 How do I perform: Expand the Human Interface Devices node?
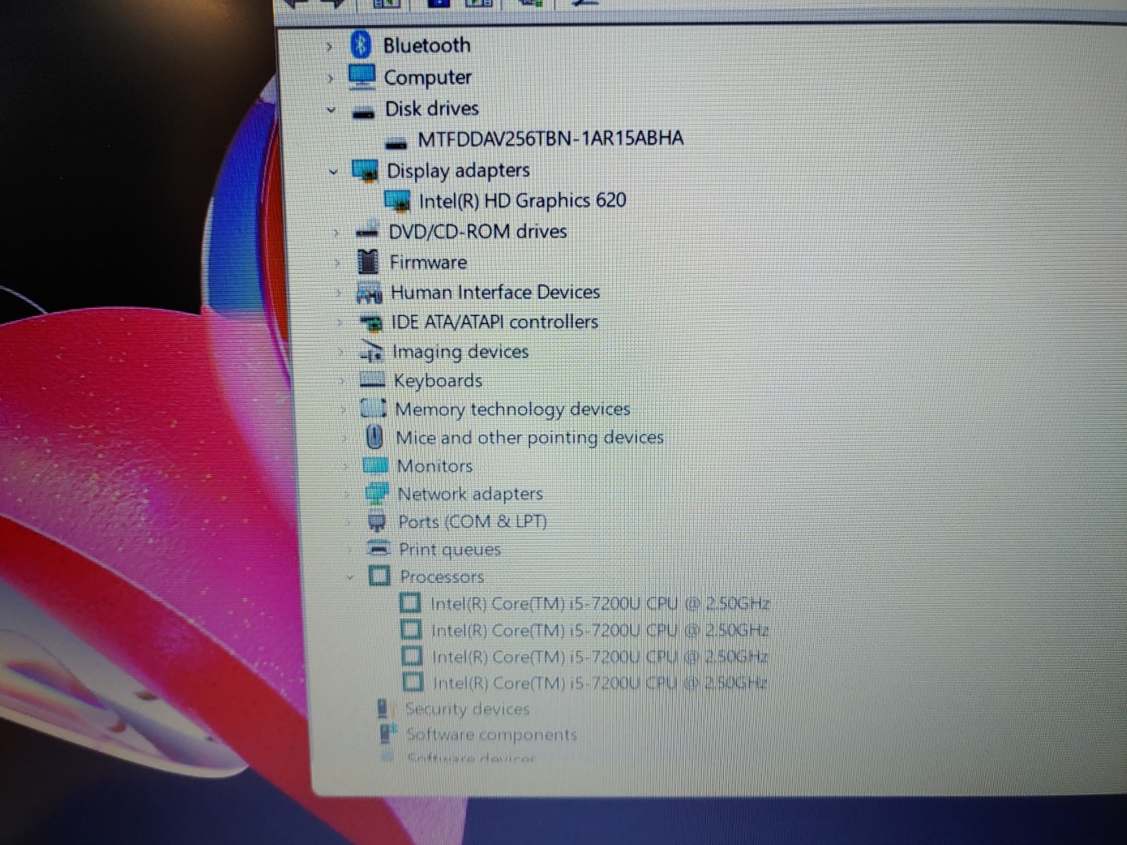338,293
